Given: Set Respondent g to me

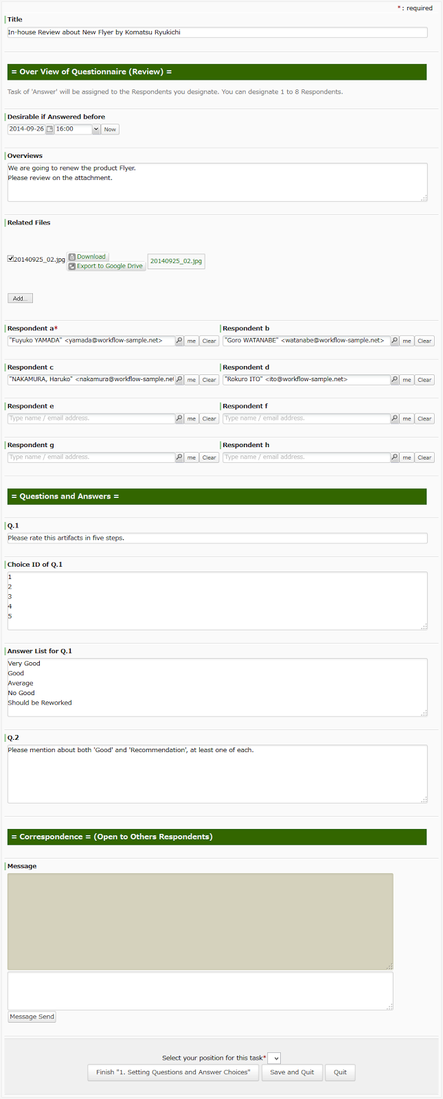Looking at the screenshot, I should click(x=192, y=457).
